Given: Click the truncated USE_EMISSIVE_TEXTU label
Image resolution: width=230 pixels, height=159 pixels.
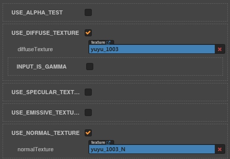Looking at the screenshot, I should [x=45, y=112].
